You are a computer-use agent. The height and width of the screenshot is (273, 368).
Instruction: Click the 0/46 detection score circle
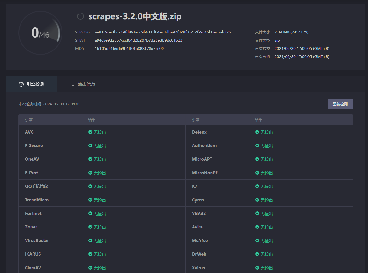40,33
